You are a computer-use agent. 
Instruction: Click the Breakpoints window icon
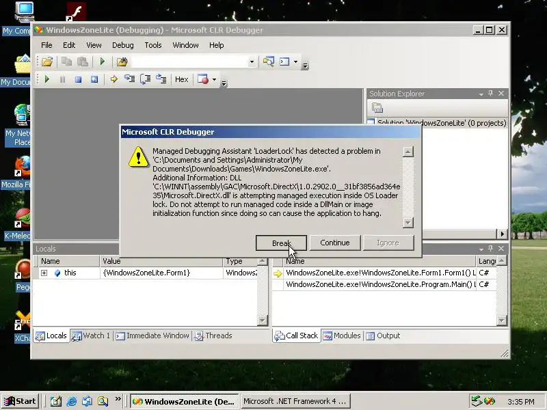[203, 79]
